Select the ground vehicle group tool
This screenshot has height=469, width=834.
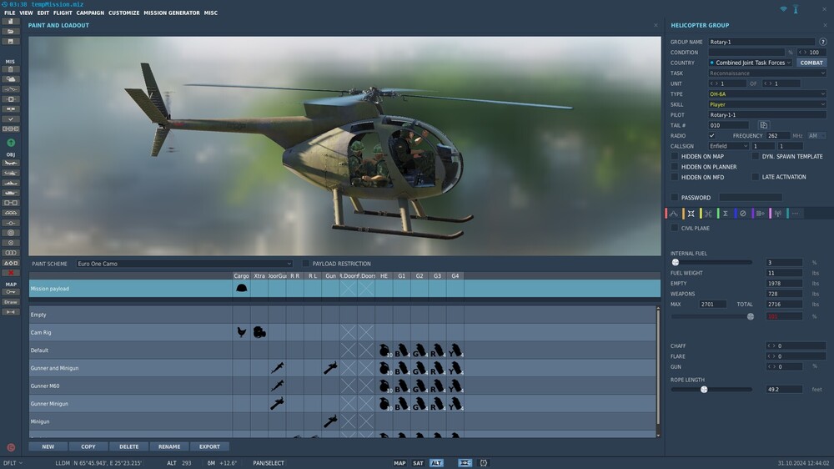pyautogui.click(x=11, y=193)
